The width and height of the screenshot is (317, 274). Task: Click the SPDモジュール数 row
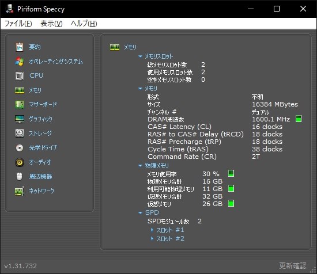[x=175, y=221]
